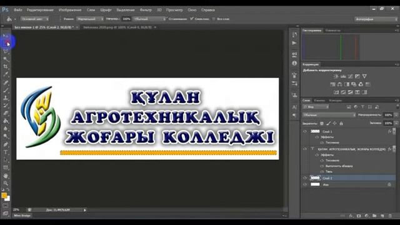Add a Hue/Saturation adjustment
400x225 pixels.
(332, 84)
